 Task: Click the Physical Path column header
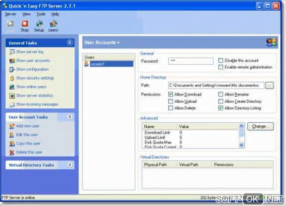[x=159, y=165]
